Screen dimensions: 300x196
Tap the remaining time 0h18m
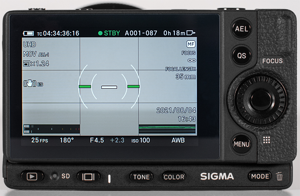pyautogui.click(x=174, y=33)
